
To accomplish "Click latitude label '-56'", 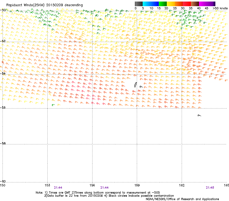I will pos(3,107).
